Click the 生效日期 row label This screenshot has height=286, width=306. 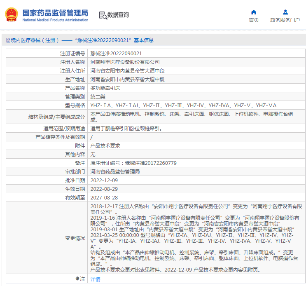(x=75, y=189)
